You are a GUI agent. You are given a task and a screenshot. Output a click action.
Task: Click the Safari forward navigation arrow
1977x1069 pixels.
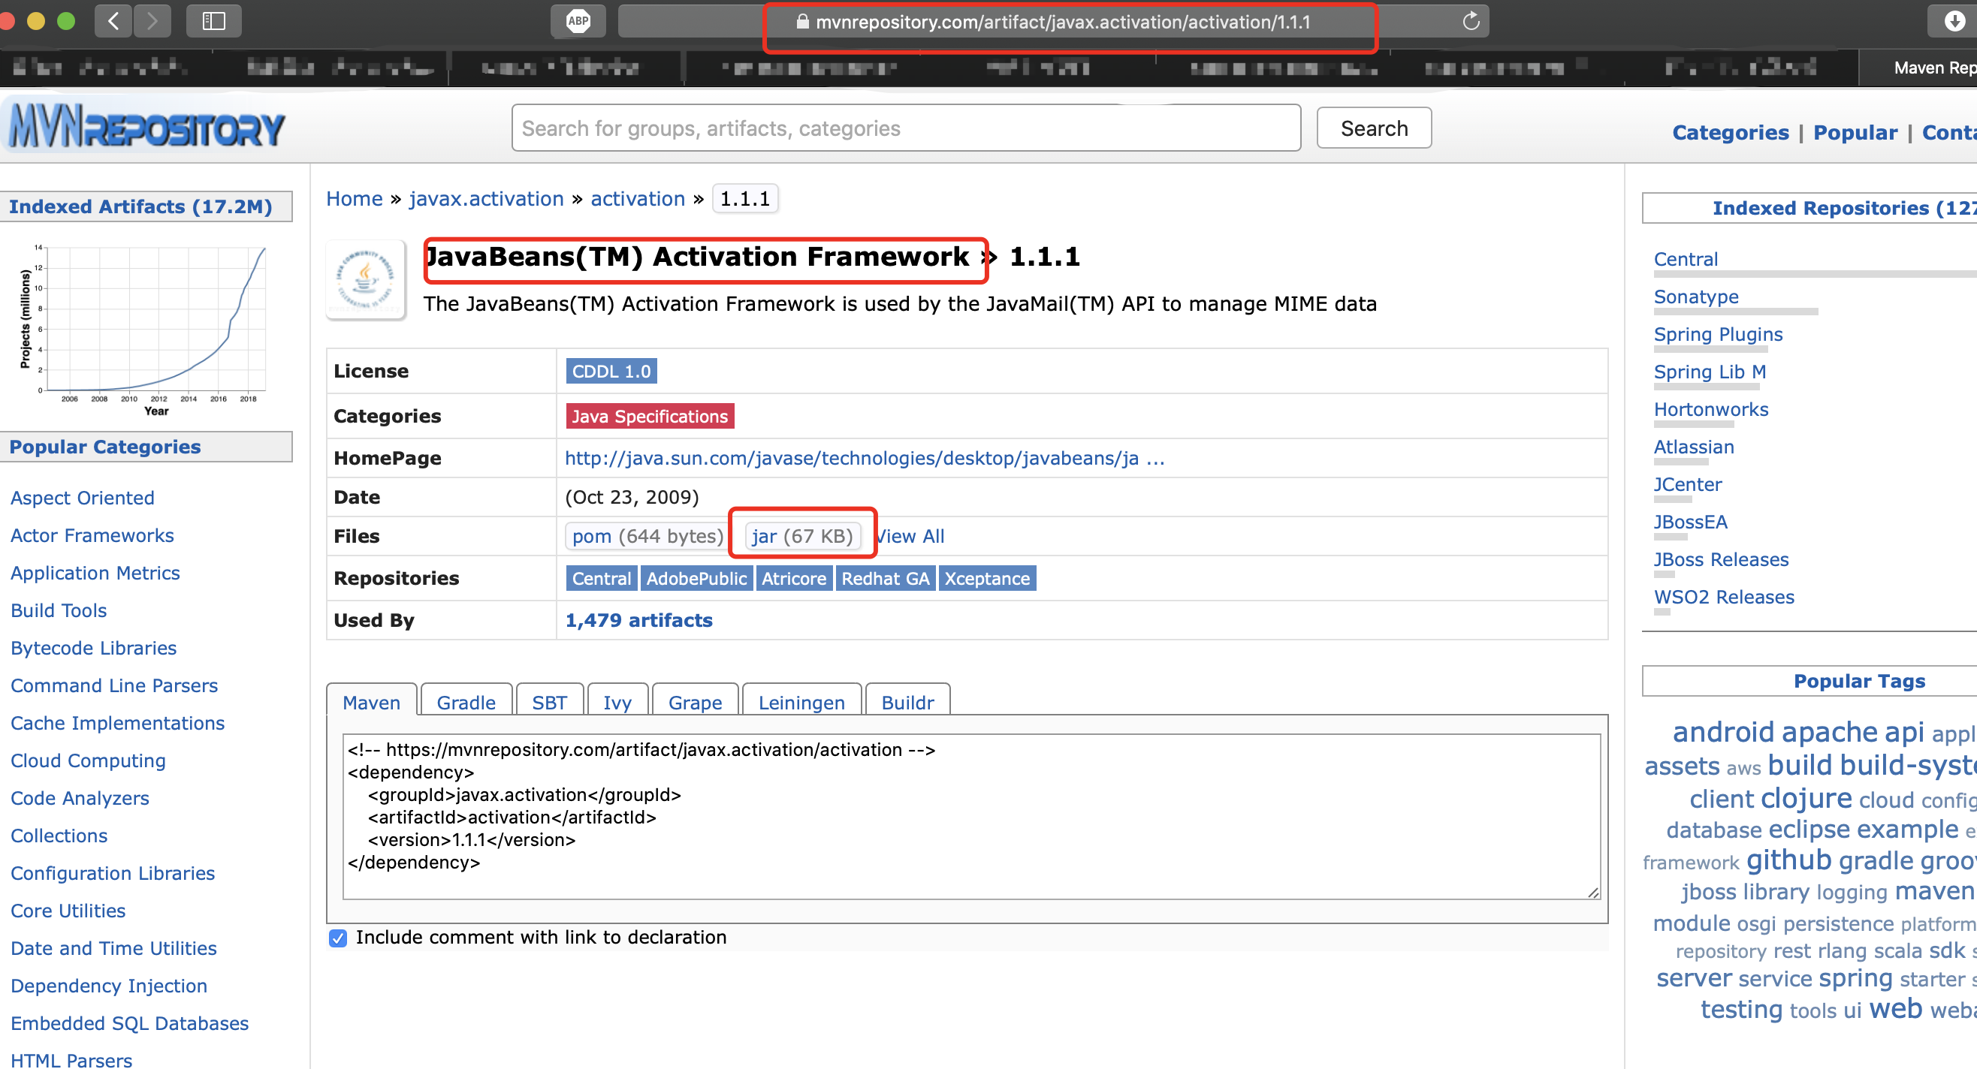coord(152,21)
